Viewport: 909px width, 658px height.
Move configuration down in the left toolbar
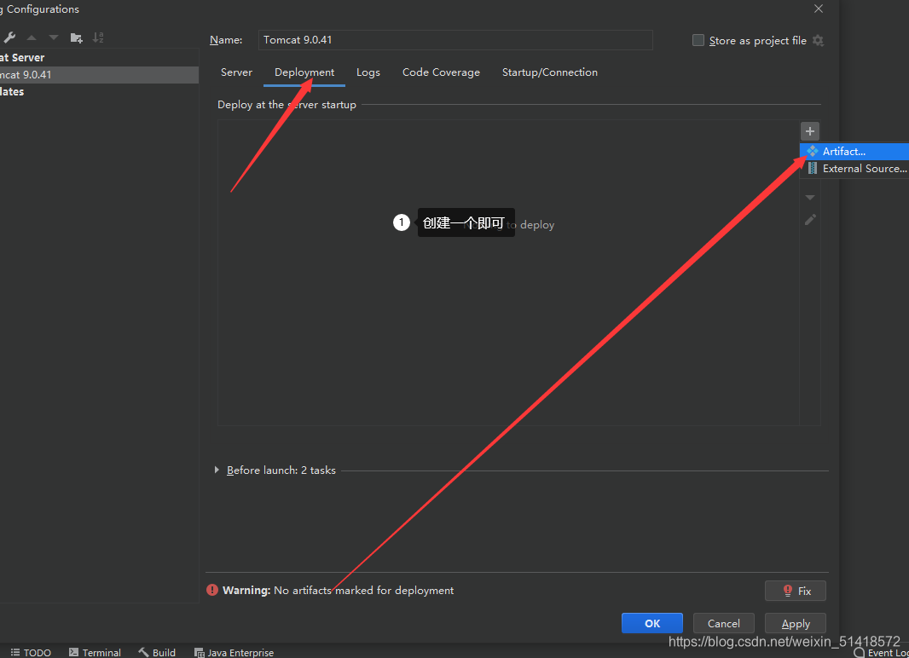pos(54,38)
